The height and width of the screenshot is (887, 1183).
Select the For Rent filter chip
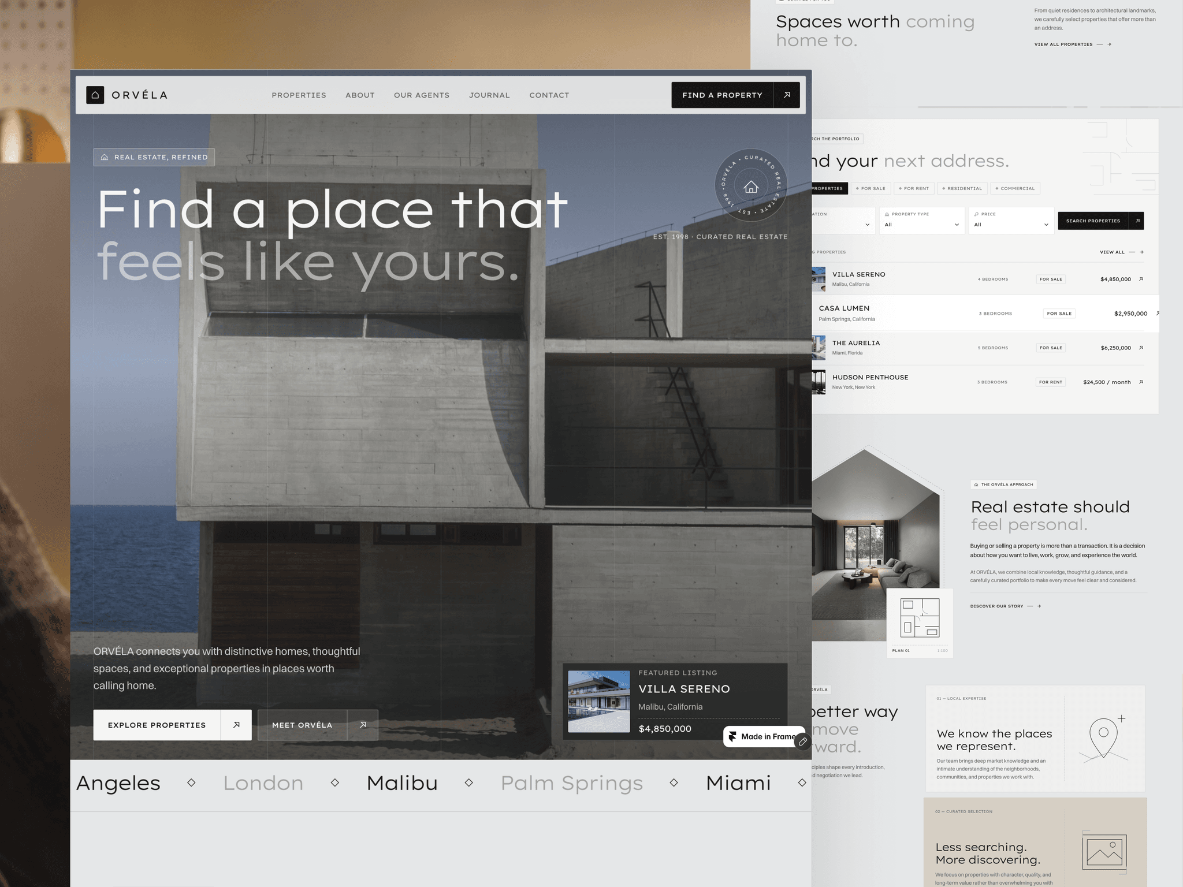point(914,188)
